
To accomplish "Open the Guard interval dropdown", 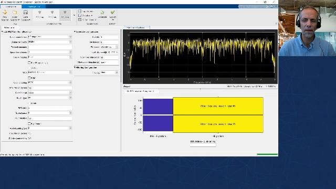I will click(x=70, y=93).
